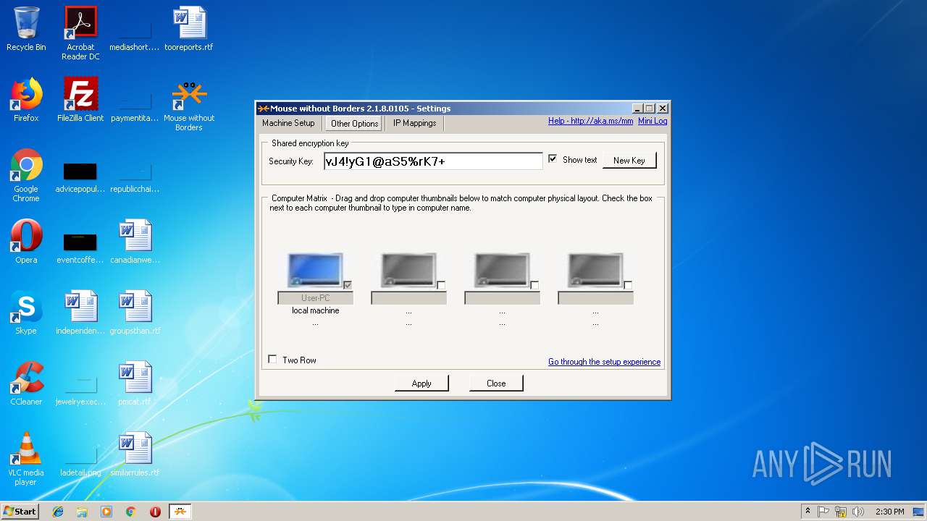Launch Google Chrome from desktop
Screen dimensions: 927x521
[x=26, y=175]
